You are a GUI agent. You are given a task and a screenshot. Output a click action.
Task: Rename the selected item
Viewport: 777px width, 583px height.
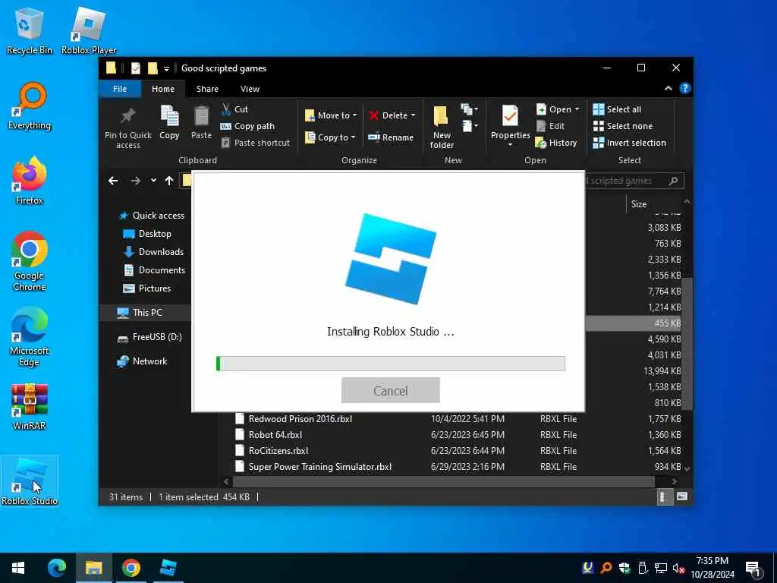pos(391,137)
